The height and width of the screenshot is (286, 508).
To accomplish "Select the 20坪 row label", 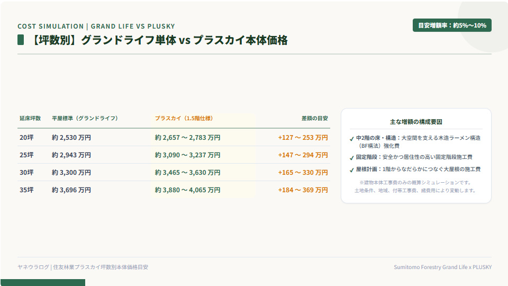I will point(26,138).
